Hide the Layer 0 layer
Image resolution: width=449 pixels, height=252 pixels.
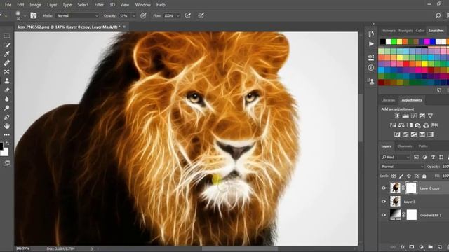click(384, 202)
